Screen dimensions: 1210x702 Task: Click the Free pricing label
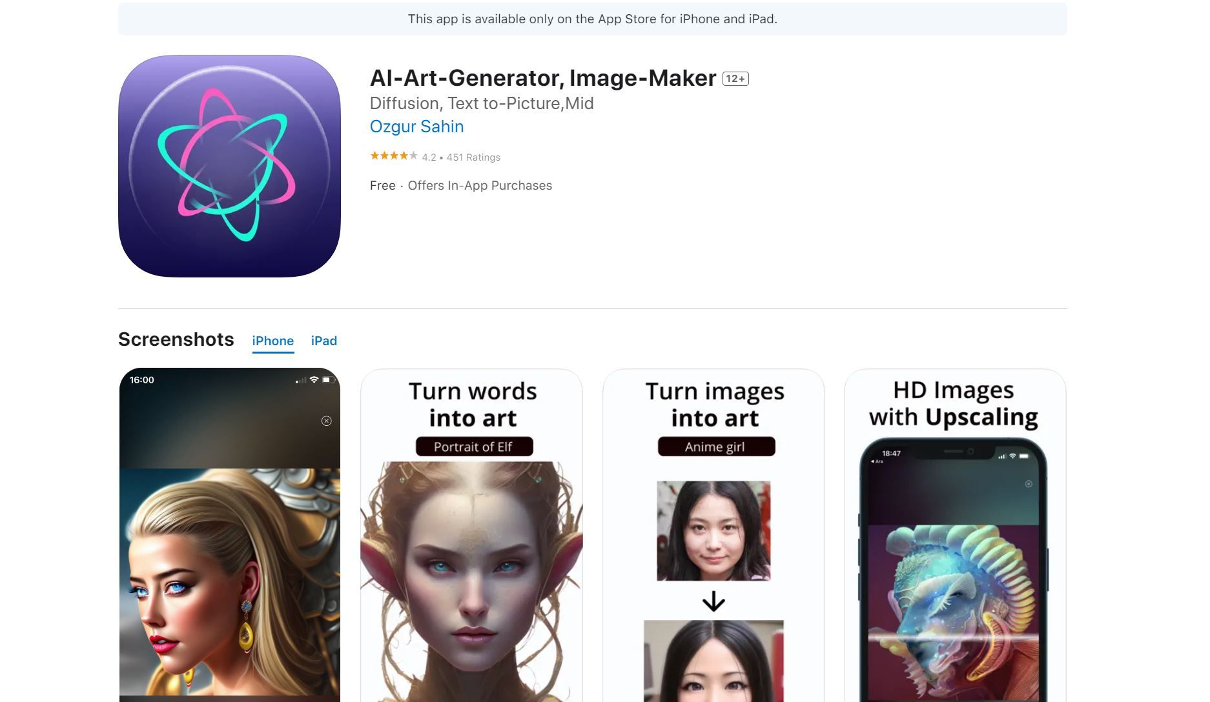pyautogui.click(x=382, y=185)
